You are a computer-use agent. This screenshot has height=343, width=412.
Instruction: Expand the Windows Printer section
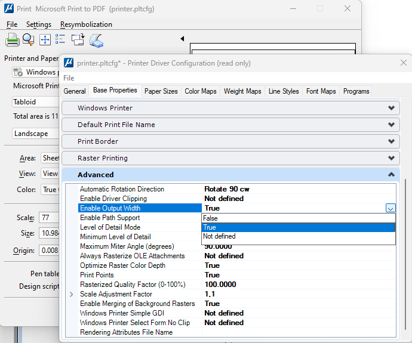click(x=391, y=108)
